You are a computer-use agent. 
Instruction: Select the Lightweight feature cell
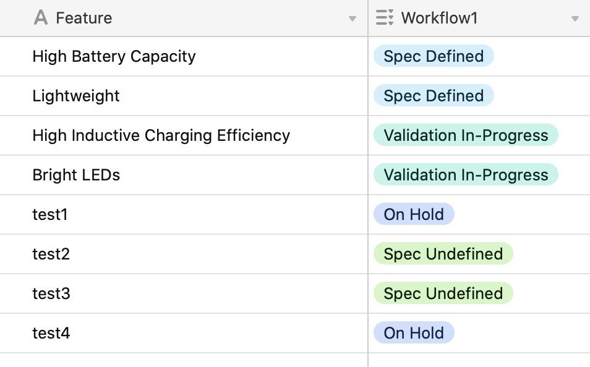(76, 96)
